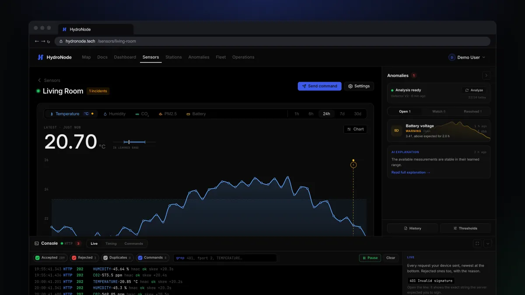Collapse the Console panel chevron
525x295 pixels.
click(487, 243)
